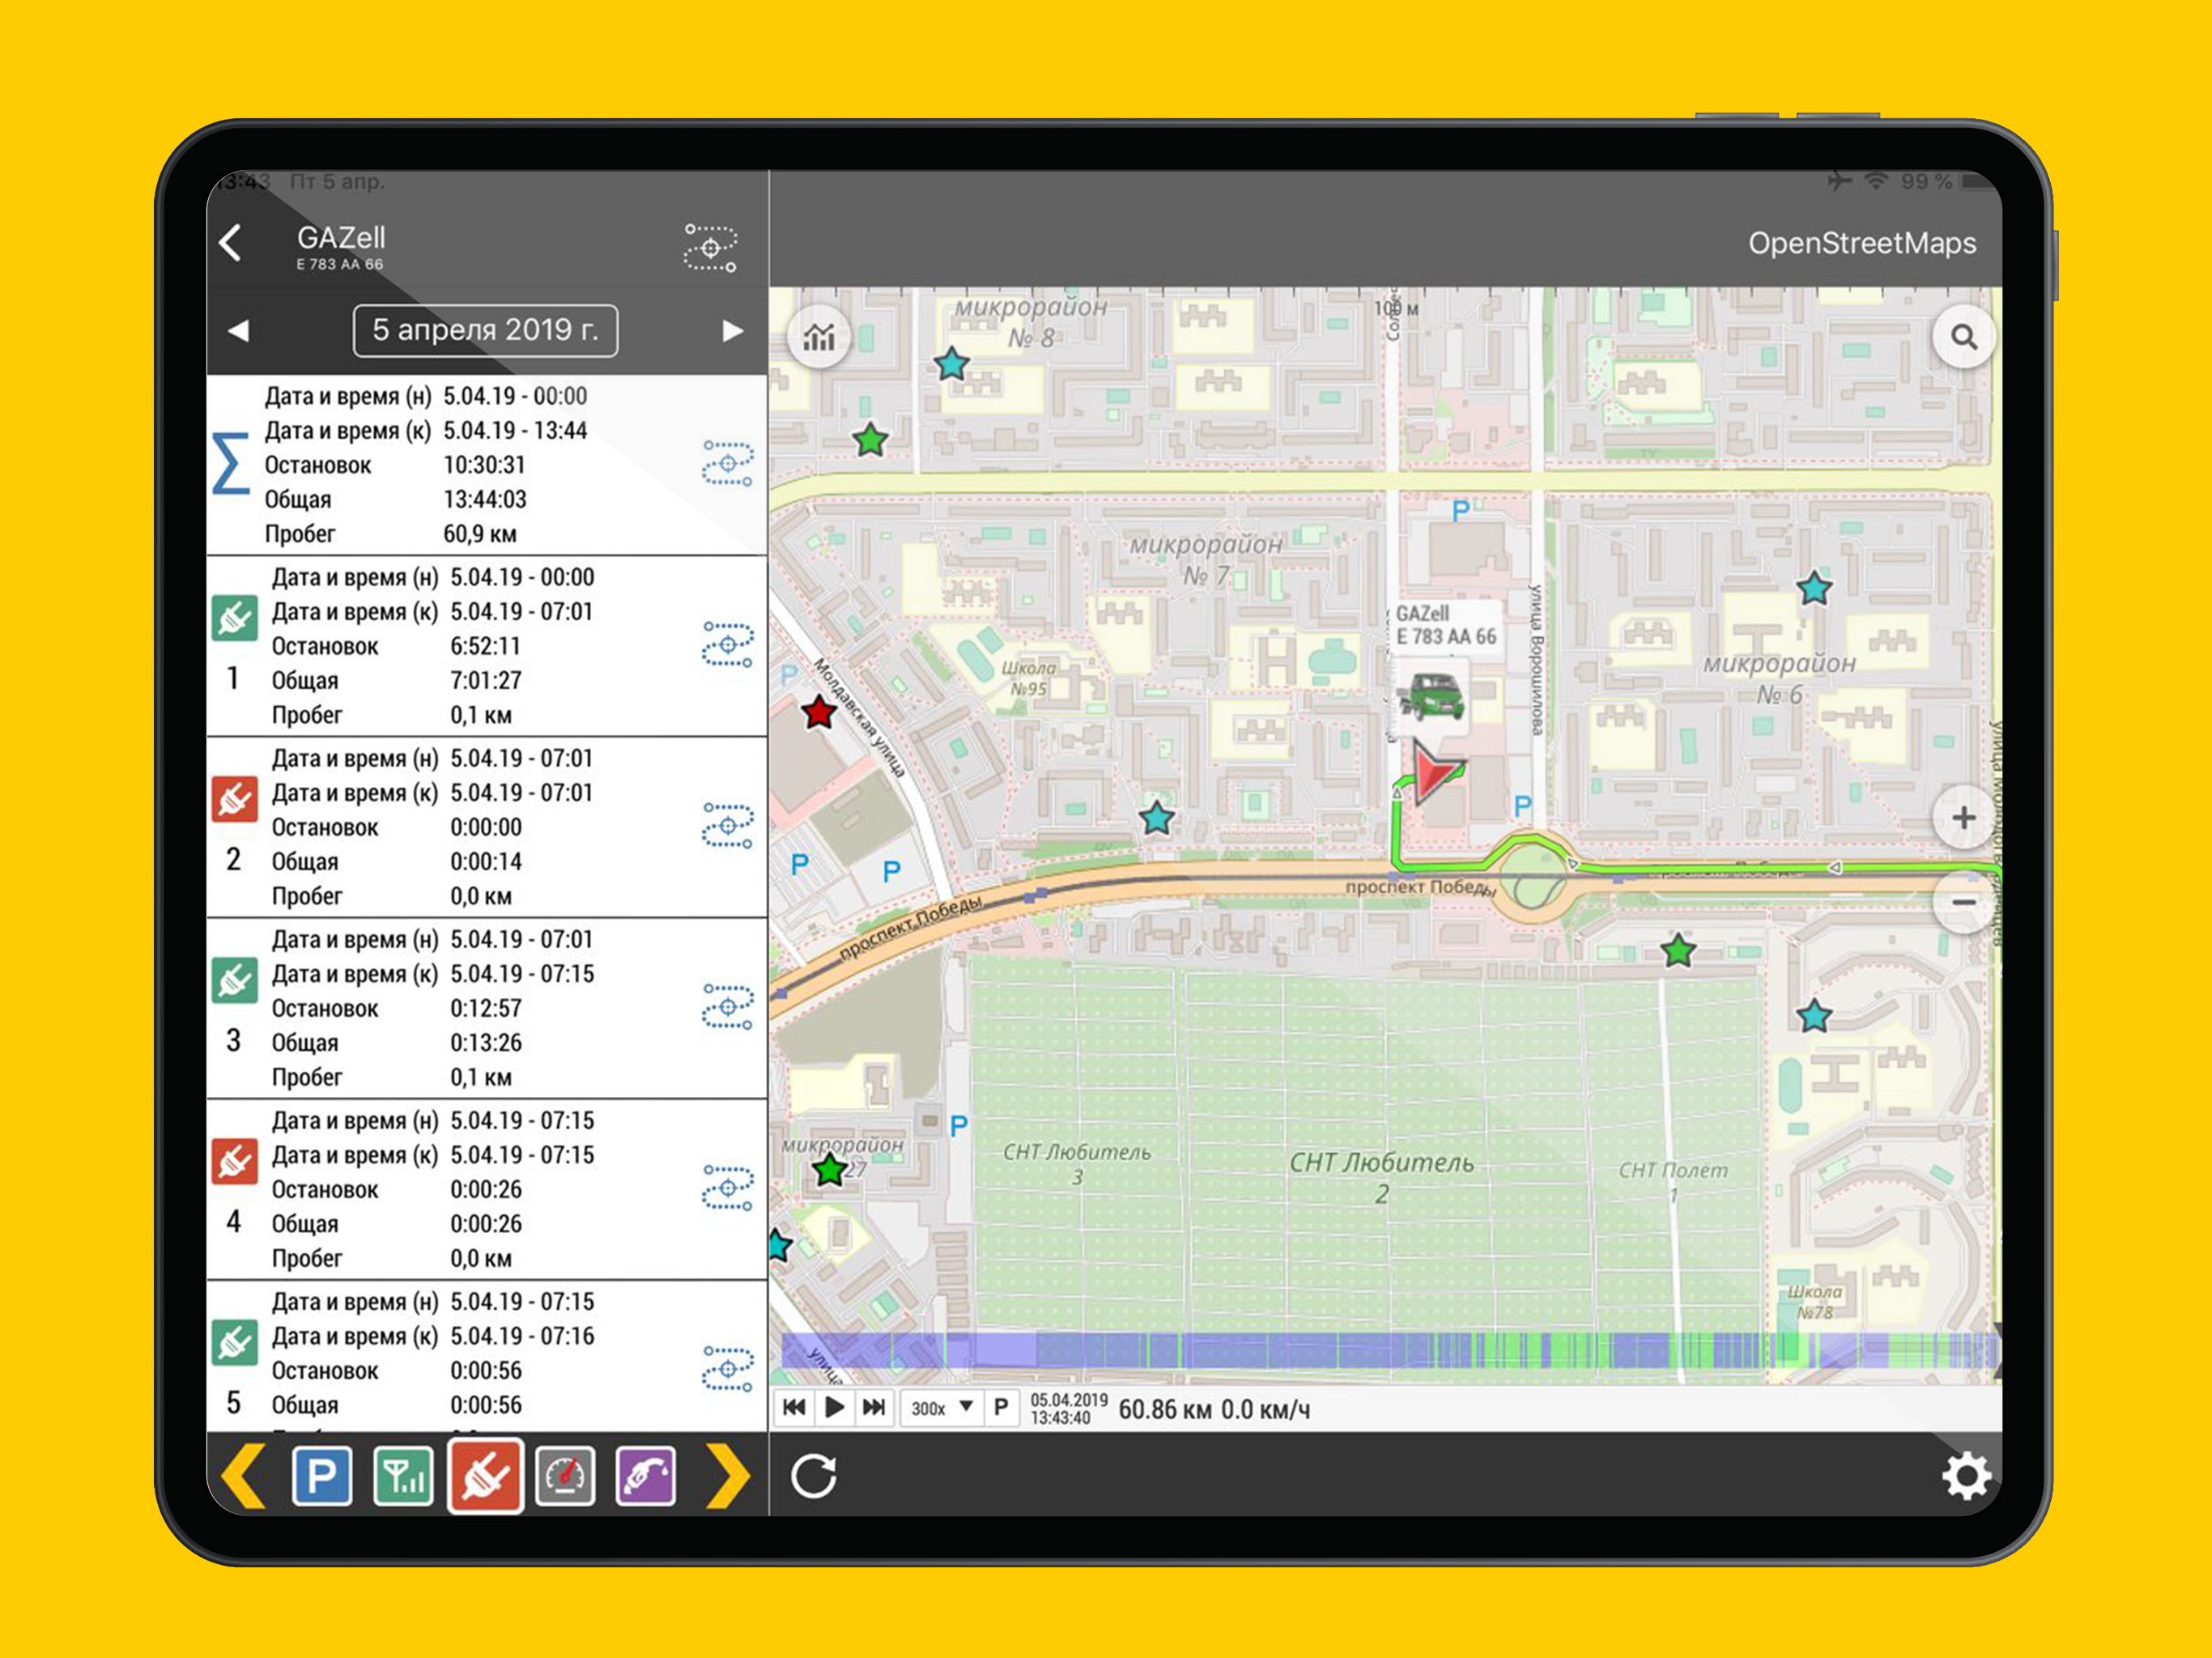This screenshot has height=1658, width=2212.
Task: Switch to the ignition plug report tab
Action: coord(485,1476)
